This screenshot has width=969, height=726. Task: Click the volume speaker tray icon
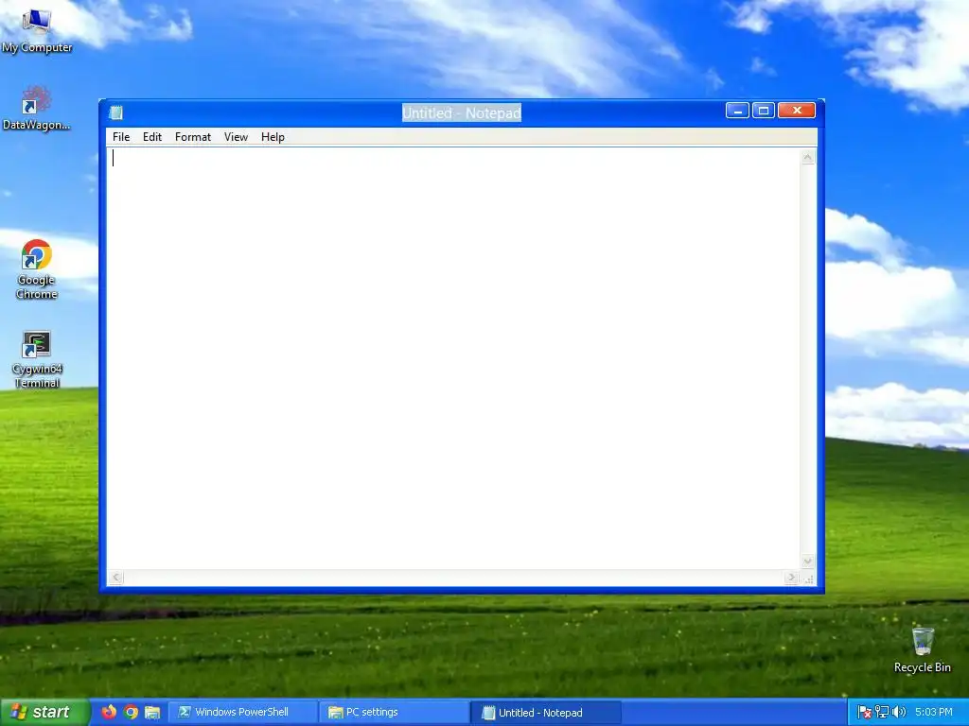899,712
